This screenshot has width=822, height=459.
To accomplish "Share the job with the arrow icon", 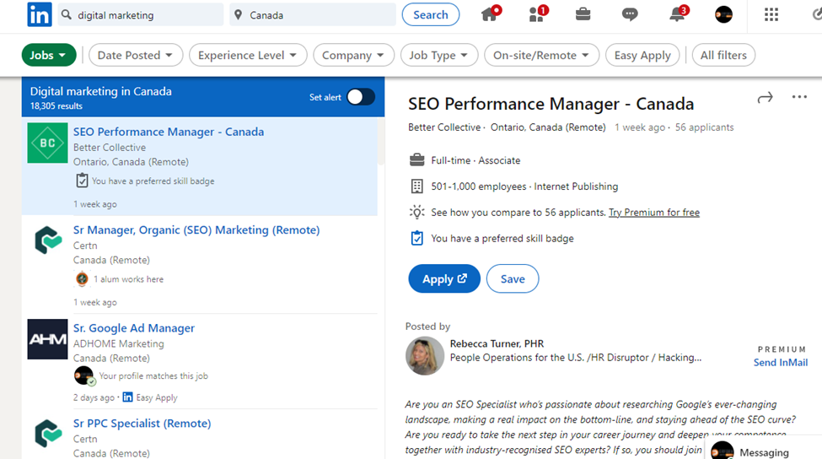I will click(x=765, y=98).
